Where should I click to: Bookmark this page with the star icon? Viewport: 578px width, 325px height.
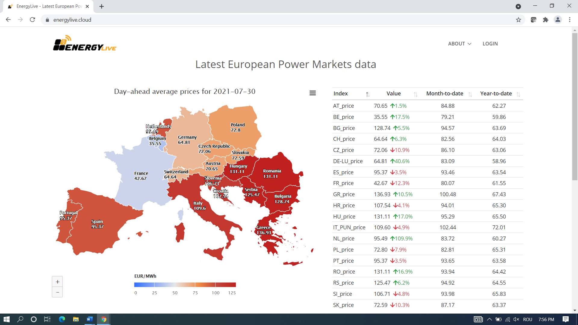[x=518, y=20]
